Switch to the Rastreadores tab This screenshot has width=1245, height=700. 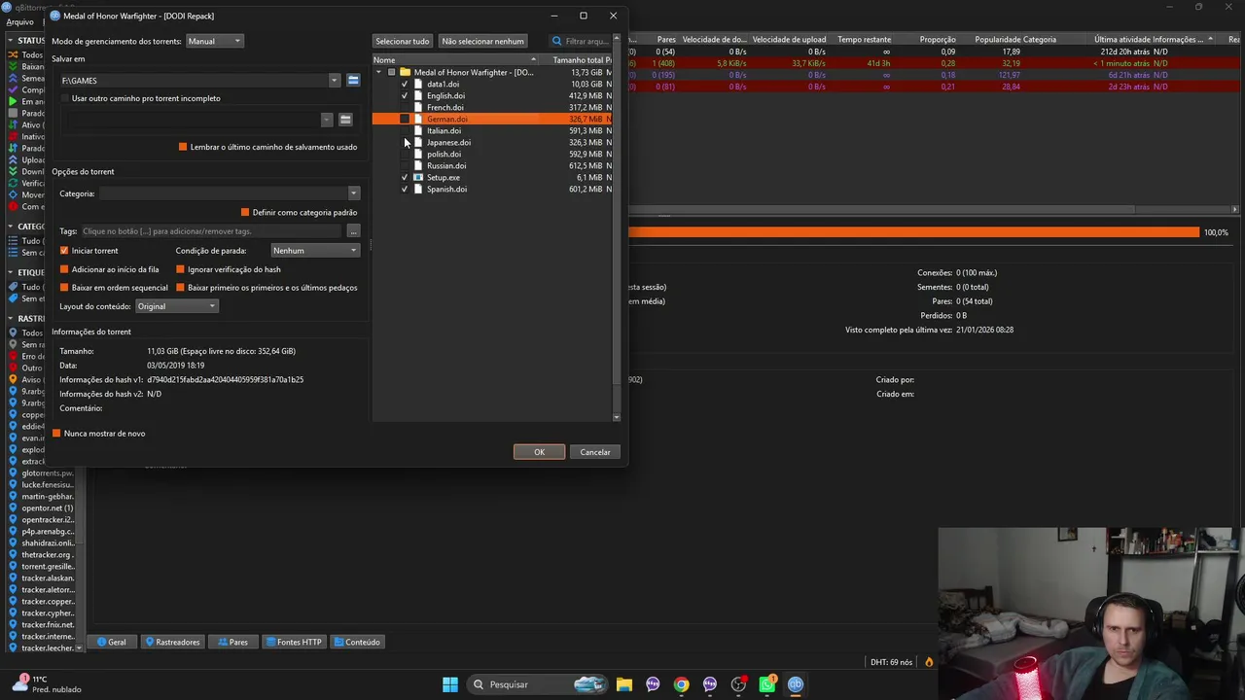(x=173, y=642)
